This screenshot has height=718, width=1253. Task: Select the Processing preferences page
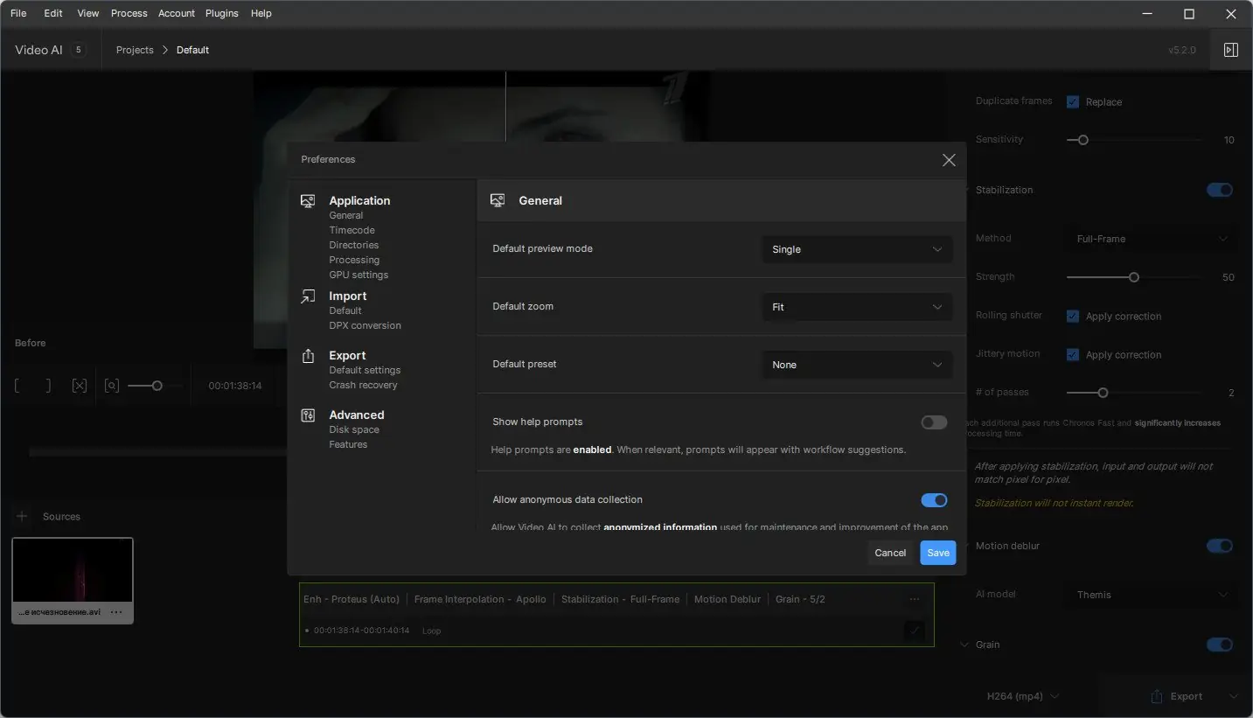[354, 260]
